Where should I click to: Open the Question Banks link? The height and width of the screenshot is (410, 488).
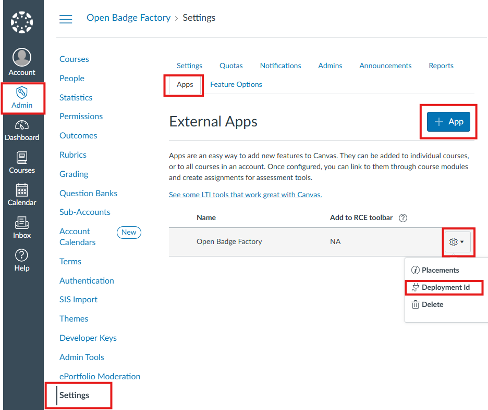point(89,194)
